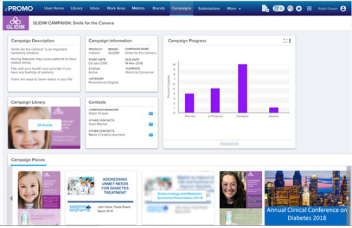Open the app grid launcher icon
The width and height of the screenshot is (352, 228).
coord(309,9)
